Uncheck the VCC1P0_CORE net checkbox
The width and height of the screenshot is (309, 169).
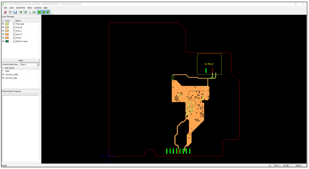3,75
